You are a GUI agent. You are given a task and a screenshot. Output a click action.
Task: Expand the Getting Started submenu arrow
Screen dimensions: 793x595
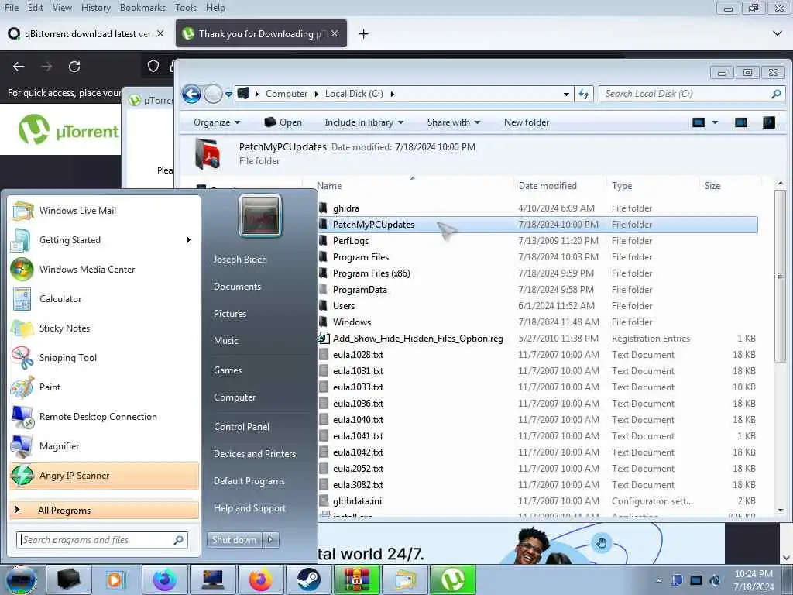pos(189,240)
